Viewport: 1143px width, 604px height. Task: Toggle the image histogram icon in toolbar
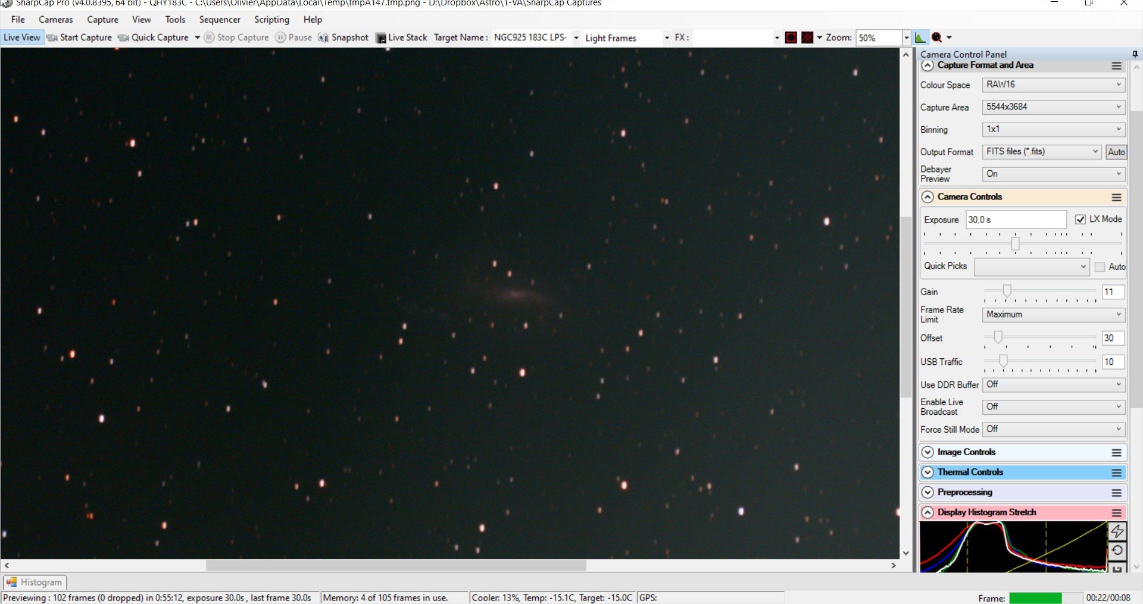pyautogui.click(x=920, y=37)
